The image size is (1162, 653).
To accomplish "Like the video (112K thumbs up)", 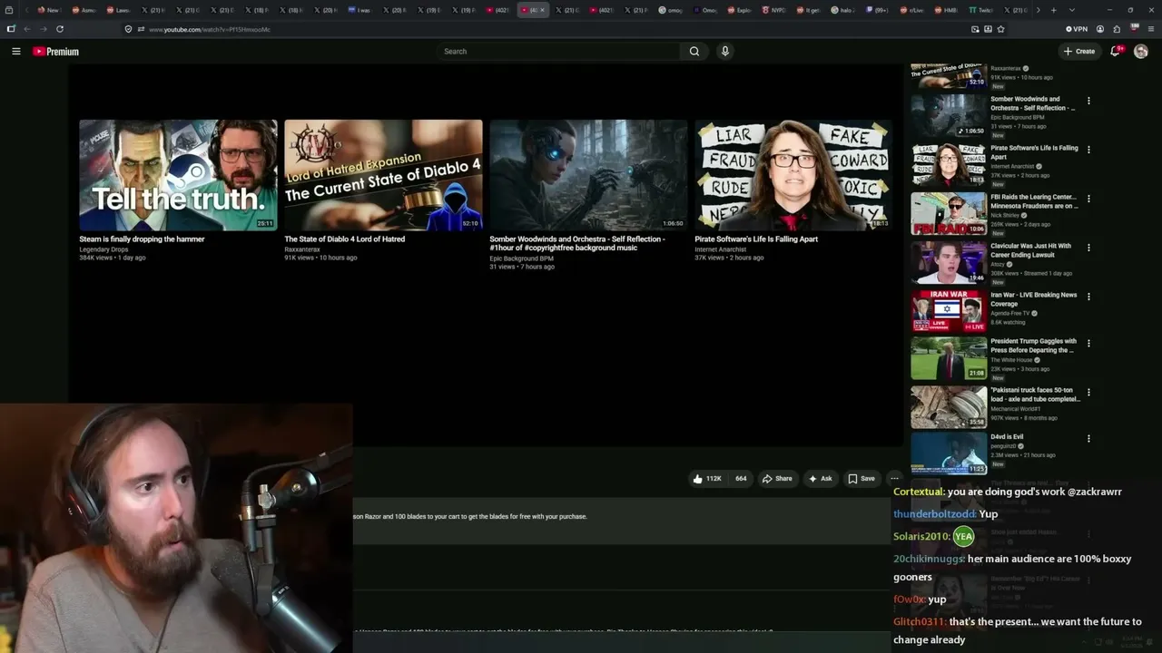I will click(x=707, y=478).
